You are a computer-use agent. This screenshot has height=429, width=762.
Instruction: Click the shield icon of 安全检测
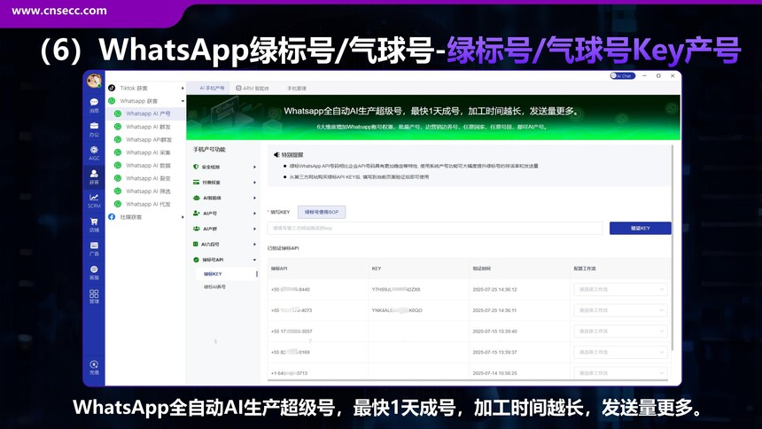(196, 167)
